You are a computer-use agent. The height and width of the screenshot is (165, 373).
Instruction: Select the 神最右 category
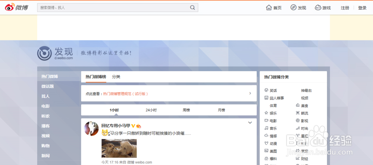point(306,91)
